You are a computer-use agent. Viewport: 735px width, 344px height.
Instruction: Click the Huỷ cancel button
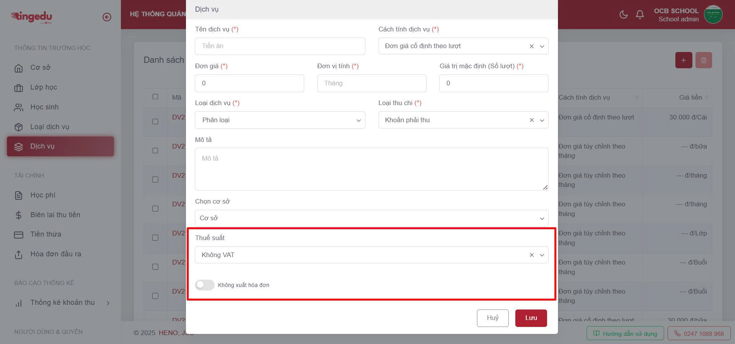[492, 318]
